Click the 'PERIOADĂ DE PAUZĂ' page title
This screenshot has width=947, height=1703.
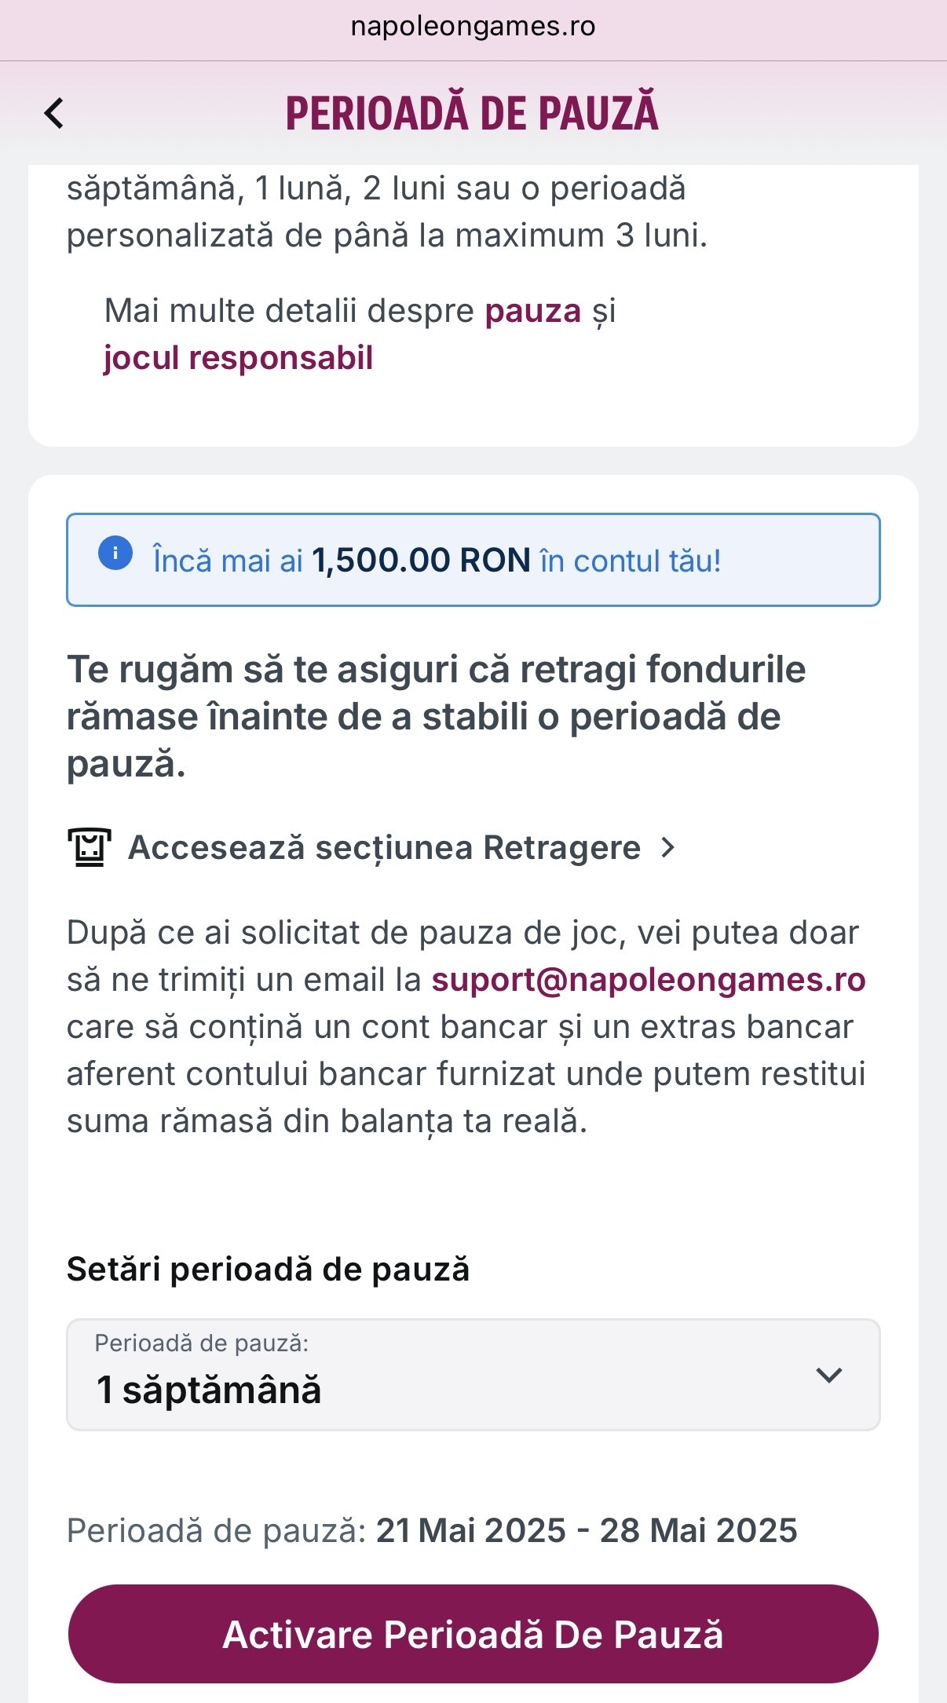472,113
